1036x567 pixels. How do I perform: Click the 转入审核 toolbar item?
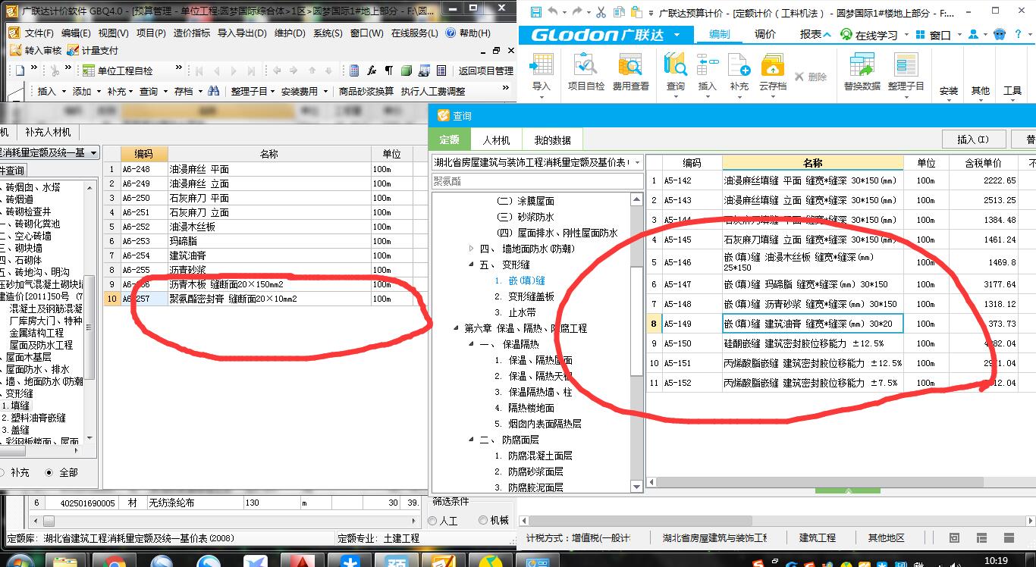[x=36, y=51]
